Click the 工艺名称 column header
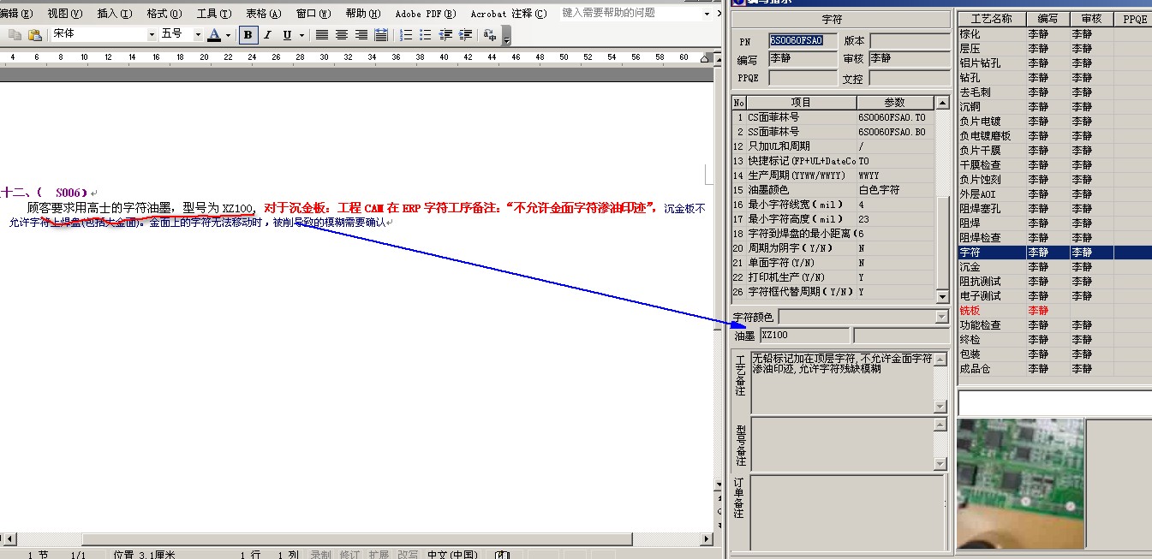Screen dimensions: 1152x559 click(992, 19)
